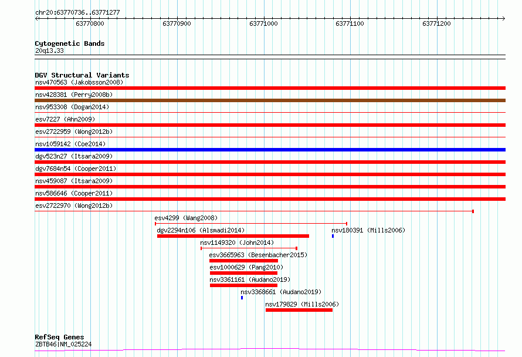Select the small blue nsv3368661 marker
The height and width of the screenshot is (357, 522).
pos(242,298)
